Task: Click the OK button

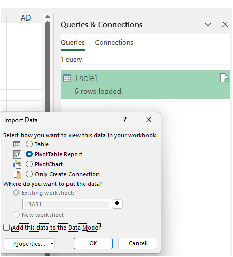Action: pyautogui.click(x=93, y=243)
